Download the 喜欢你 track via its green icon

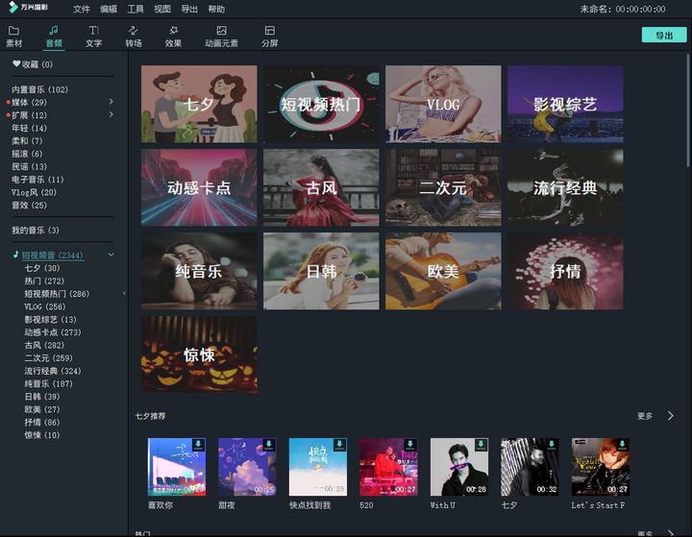coord(198,445)
